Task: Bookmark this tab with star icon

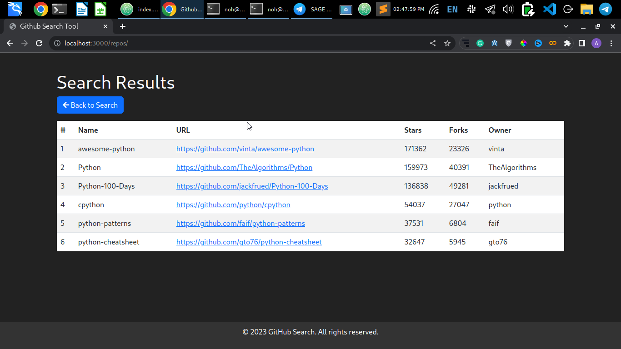Action: (x=447, y=43)
